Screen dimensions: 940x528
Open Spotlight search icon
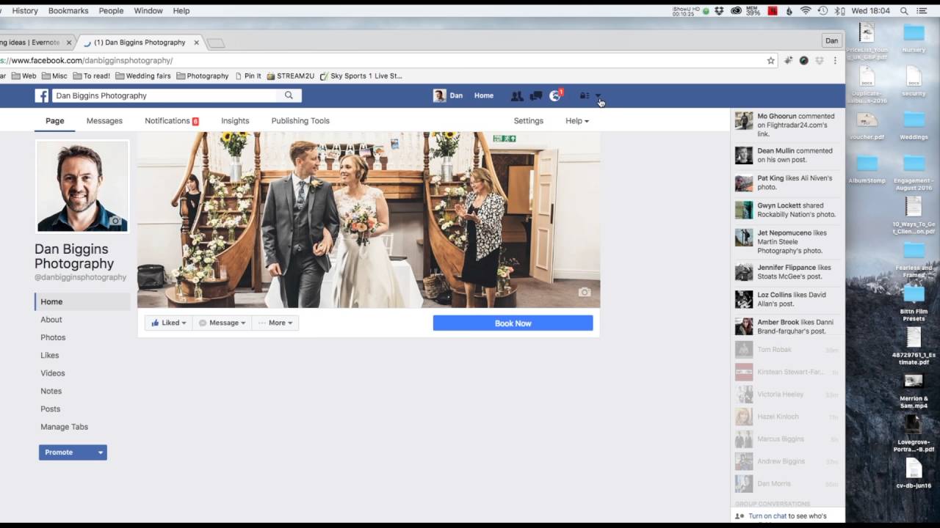(x=904, y=11)
